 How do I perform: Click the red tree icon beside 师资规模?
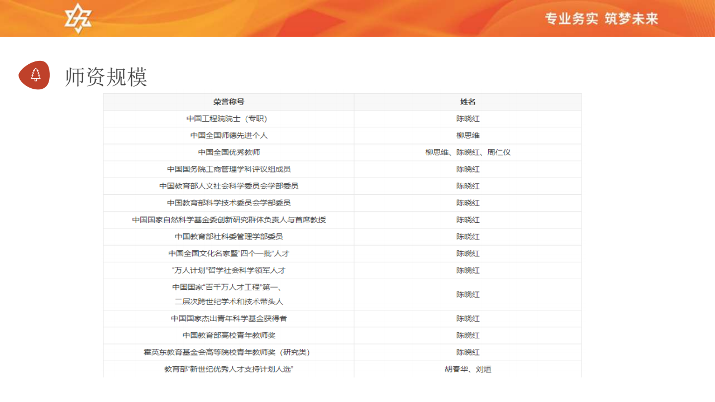tap(35, 75)
